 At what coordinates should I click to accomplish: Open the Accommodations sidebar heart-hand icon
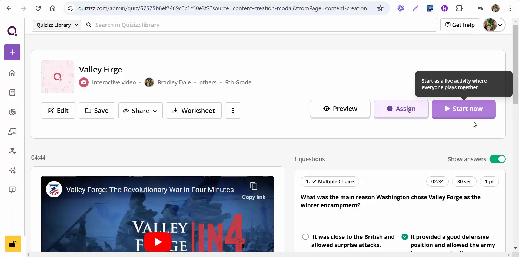click(12, 151)
